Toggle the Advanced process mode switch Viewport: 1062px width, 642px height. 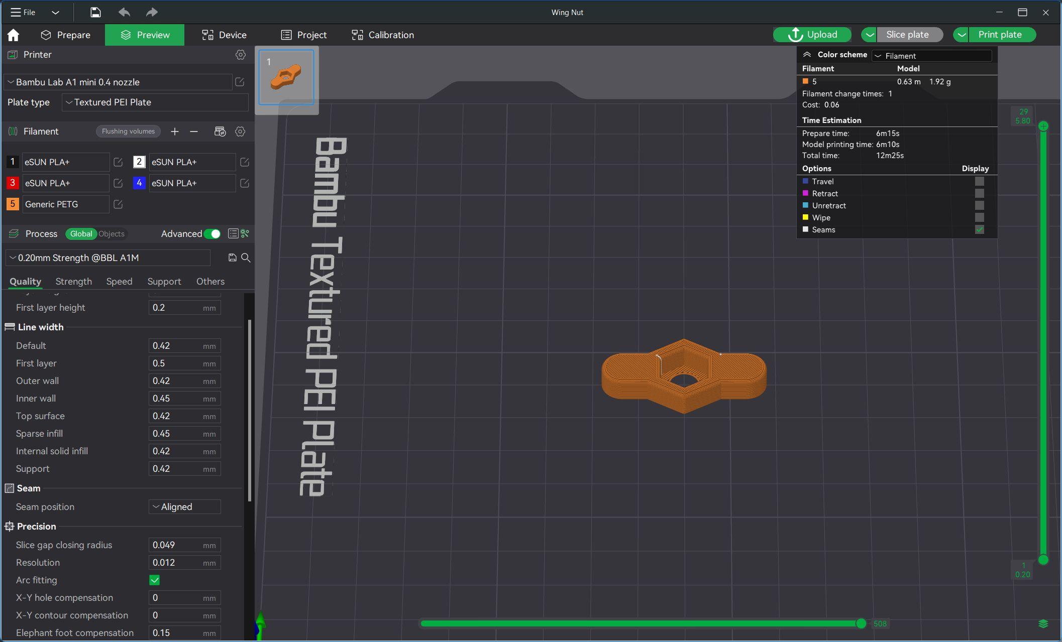coord(213,233)
